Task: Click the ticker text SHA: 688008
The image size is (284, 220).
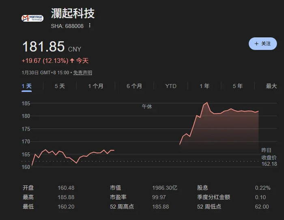Action: coord(67,26)
